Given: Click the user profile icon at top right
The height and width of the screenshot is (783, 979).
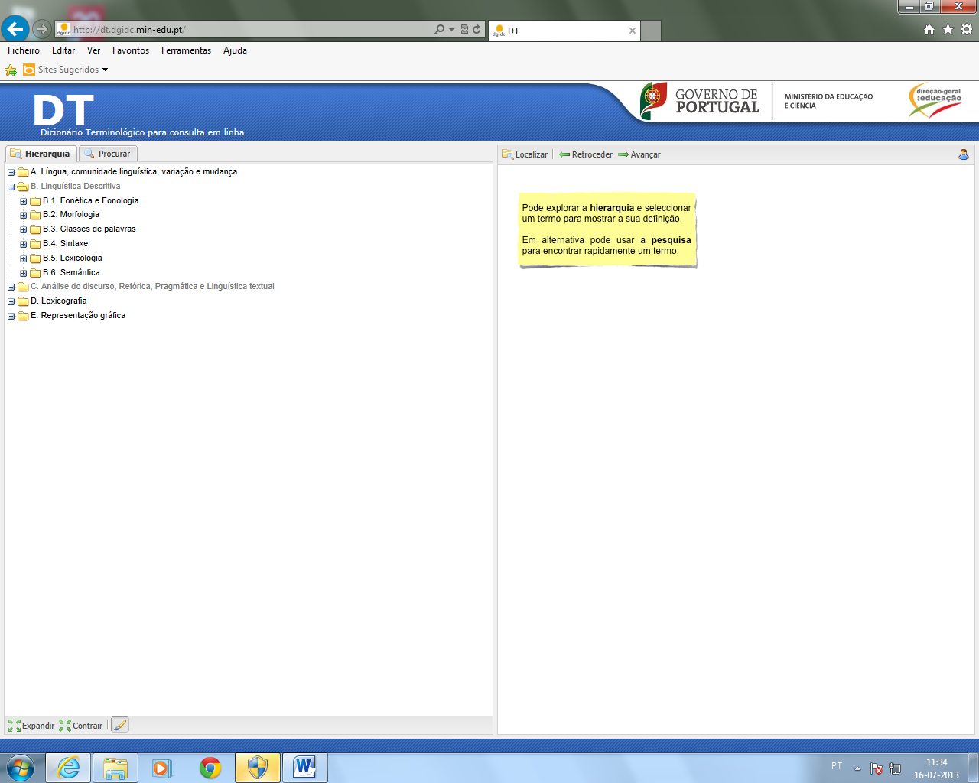Looking at the screenshot, I should pyautogui.click(x=963, y=154).
